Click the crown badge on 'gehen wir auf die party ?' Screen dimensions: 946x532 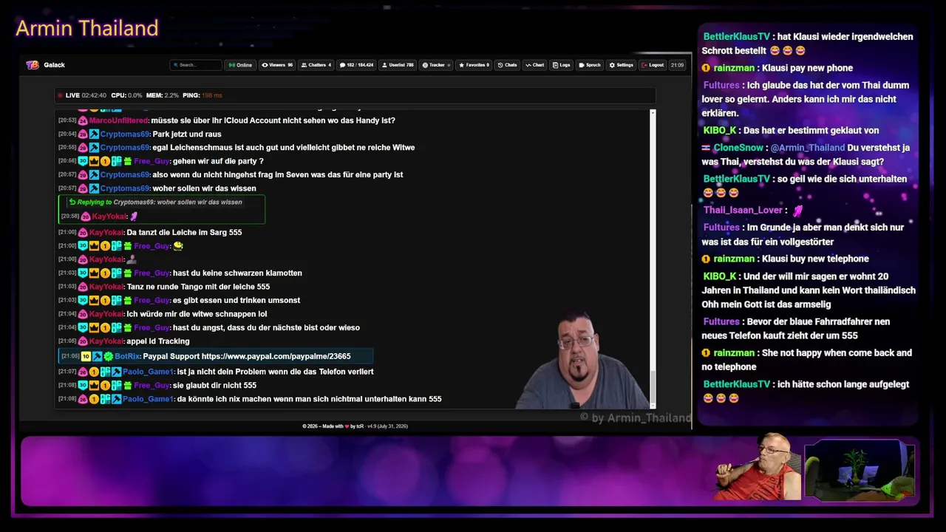tap(95, 161)
